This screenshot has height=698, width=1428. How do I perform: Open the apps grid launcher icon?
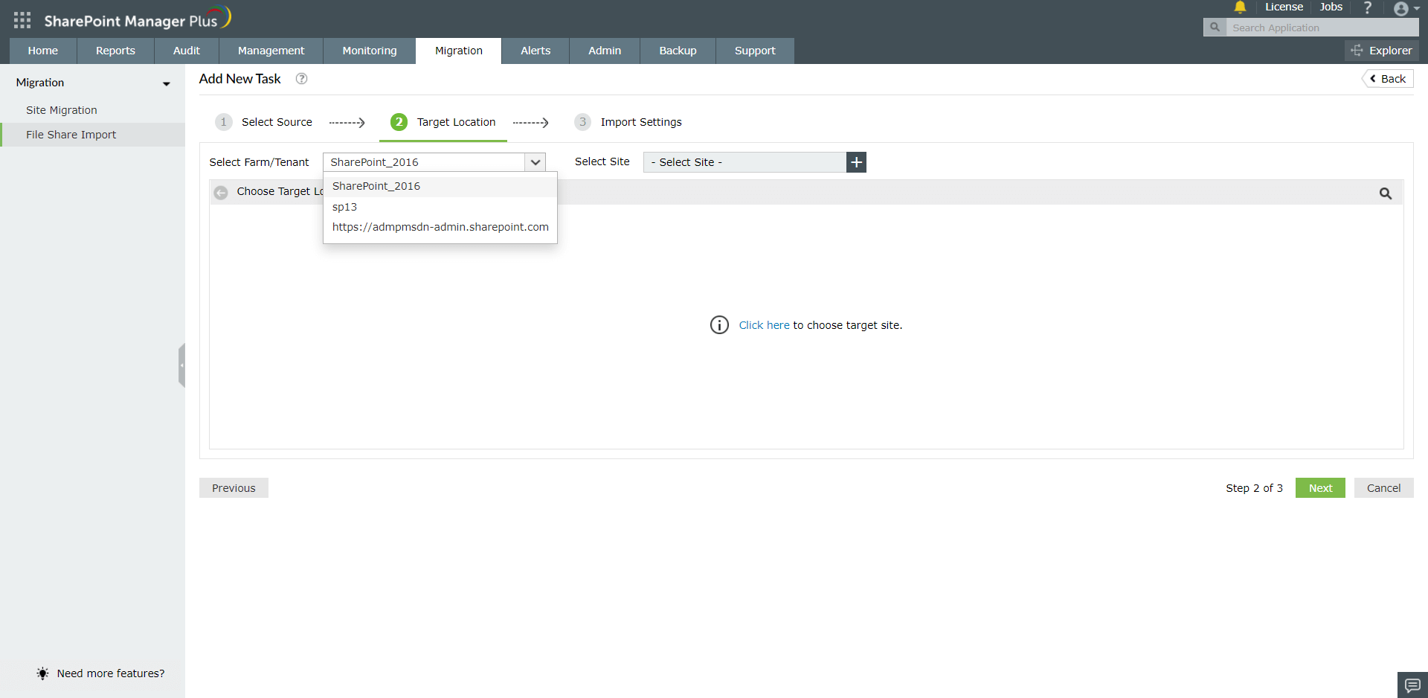[x=22, y=20]
